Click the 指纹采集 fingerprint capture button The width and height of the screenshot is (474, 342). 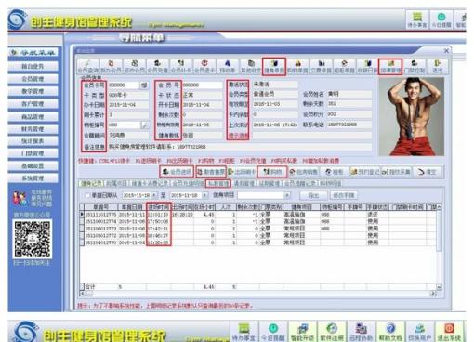click(x=396, y=172)
